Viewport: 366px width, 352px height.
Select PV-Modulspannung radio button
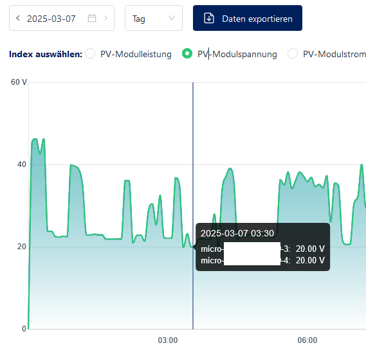pos(187,53)
